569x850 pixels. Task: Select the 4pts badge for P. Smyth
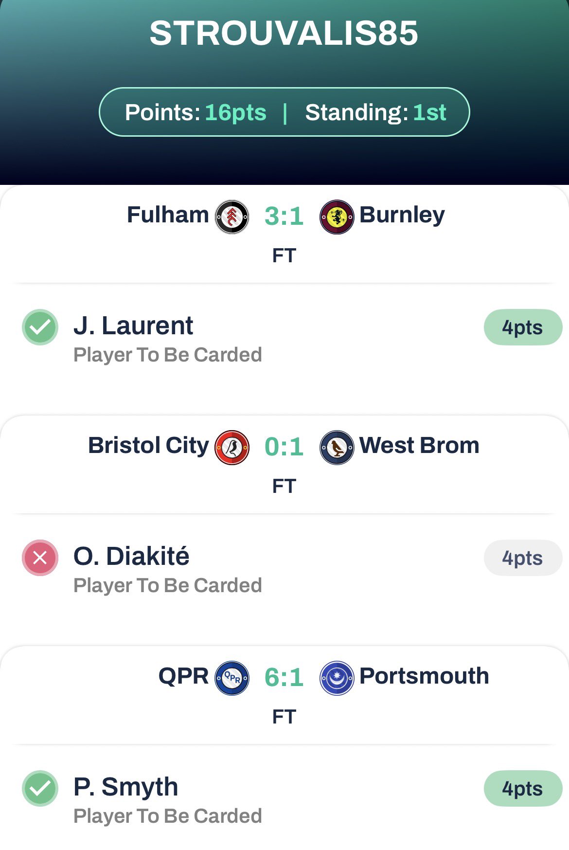522,789
